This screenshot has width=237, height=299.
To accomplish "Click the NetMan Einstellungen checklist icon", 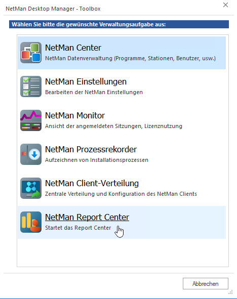I will pos(31,87).
